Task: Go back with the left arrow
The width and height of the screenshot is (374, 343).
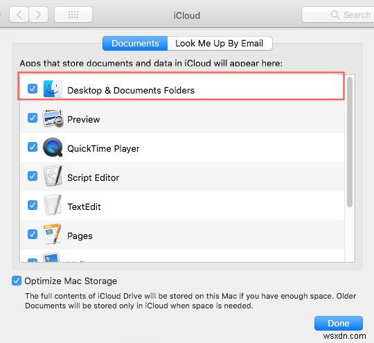Action: click(19, 15)
